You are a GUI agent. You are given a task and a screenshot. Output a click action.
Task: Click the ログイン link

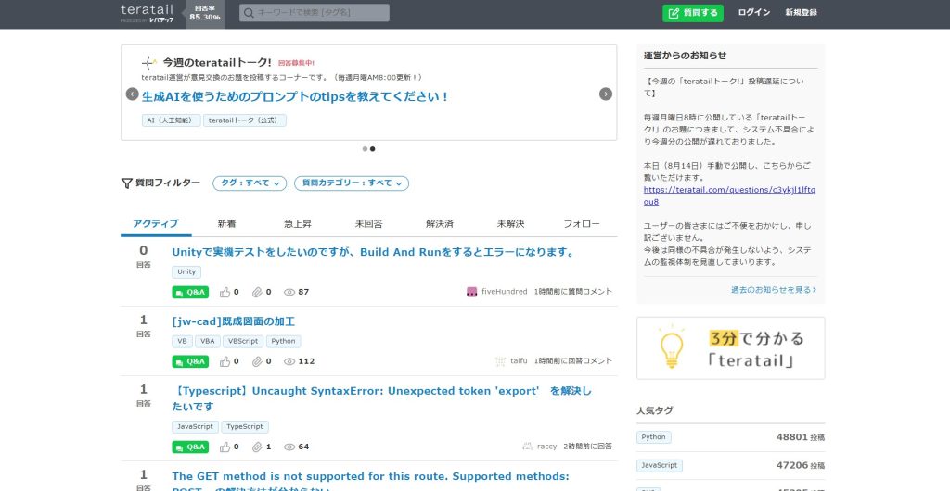753,13
